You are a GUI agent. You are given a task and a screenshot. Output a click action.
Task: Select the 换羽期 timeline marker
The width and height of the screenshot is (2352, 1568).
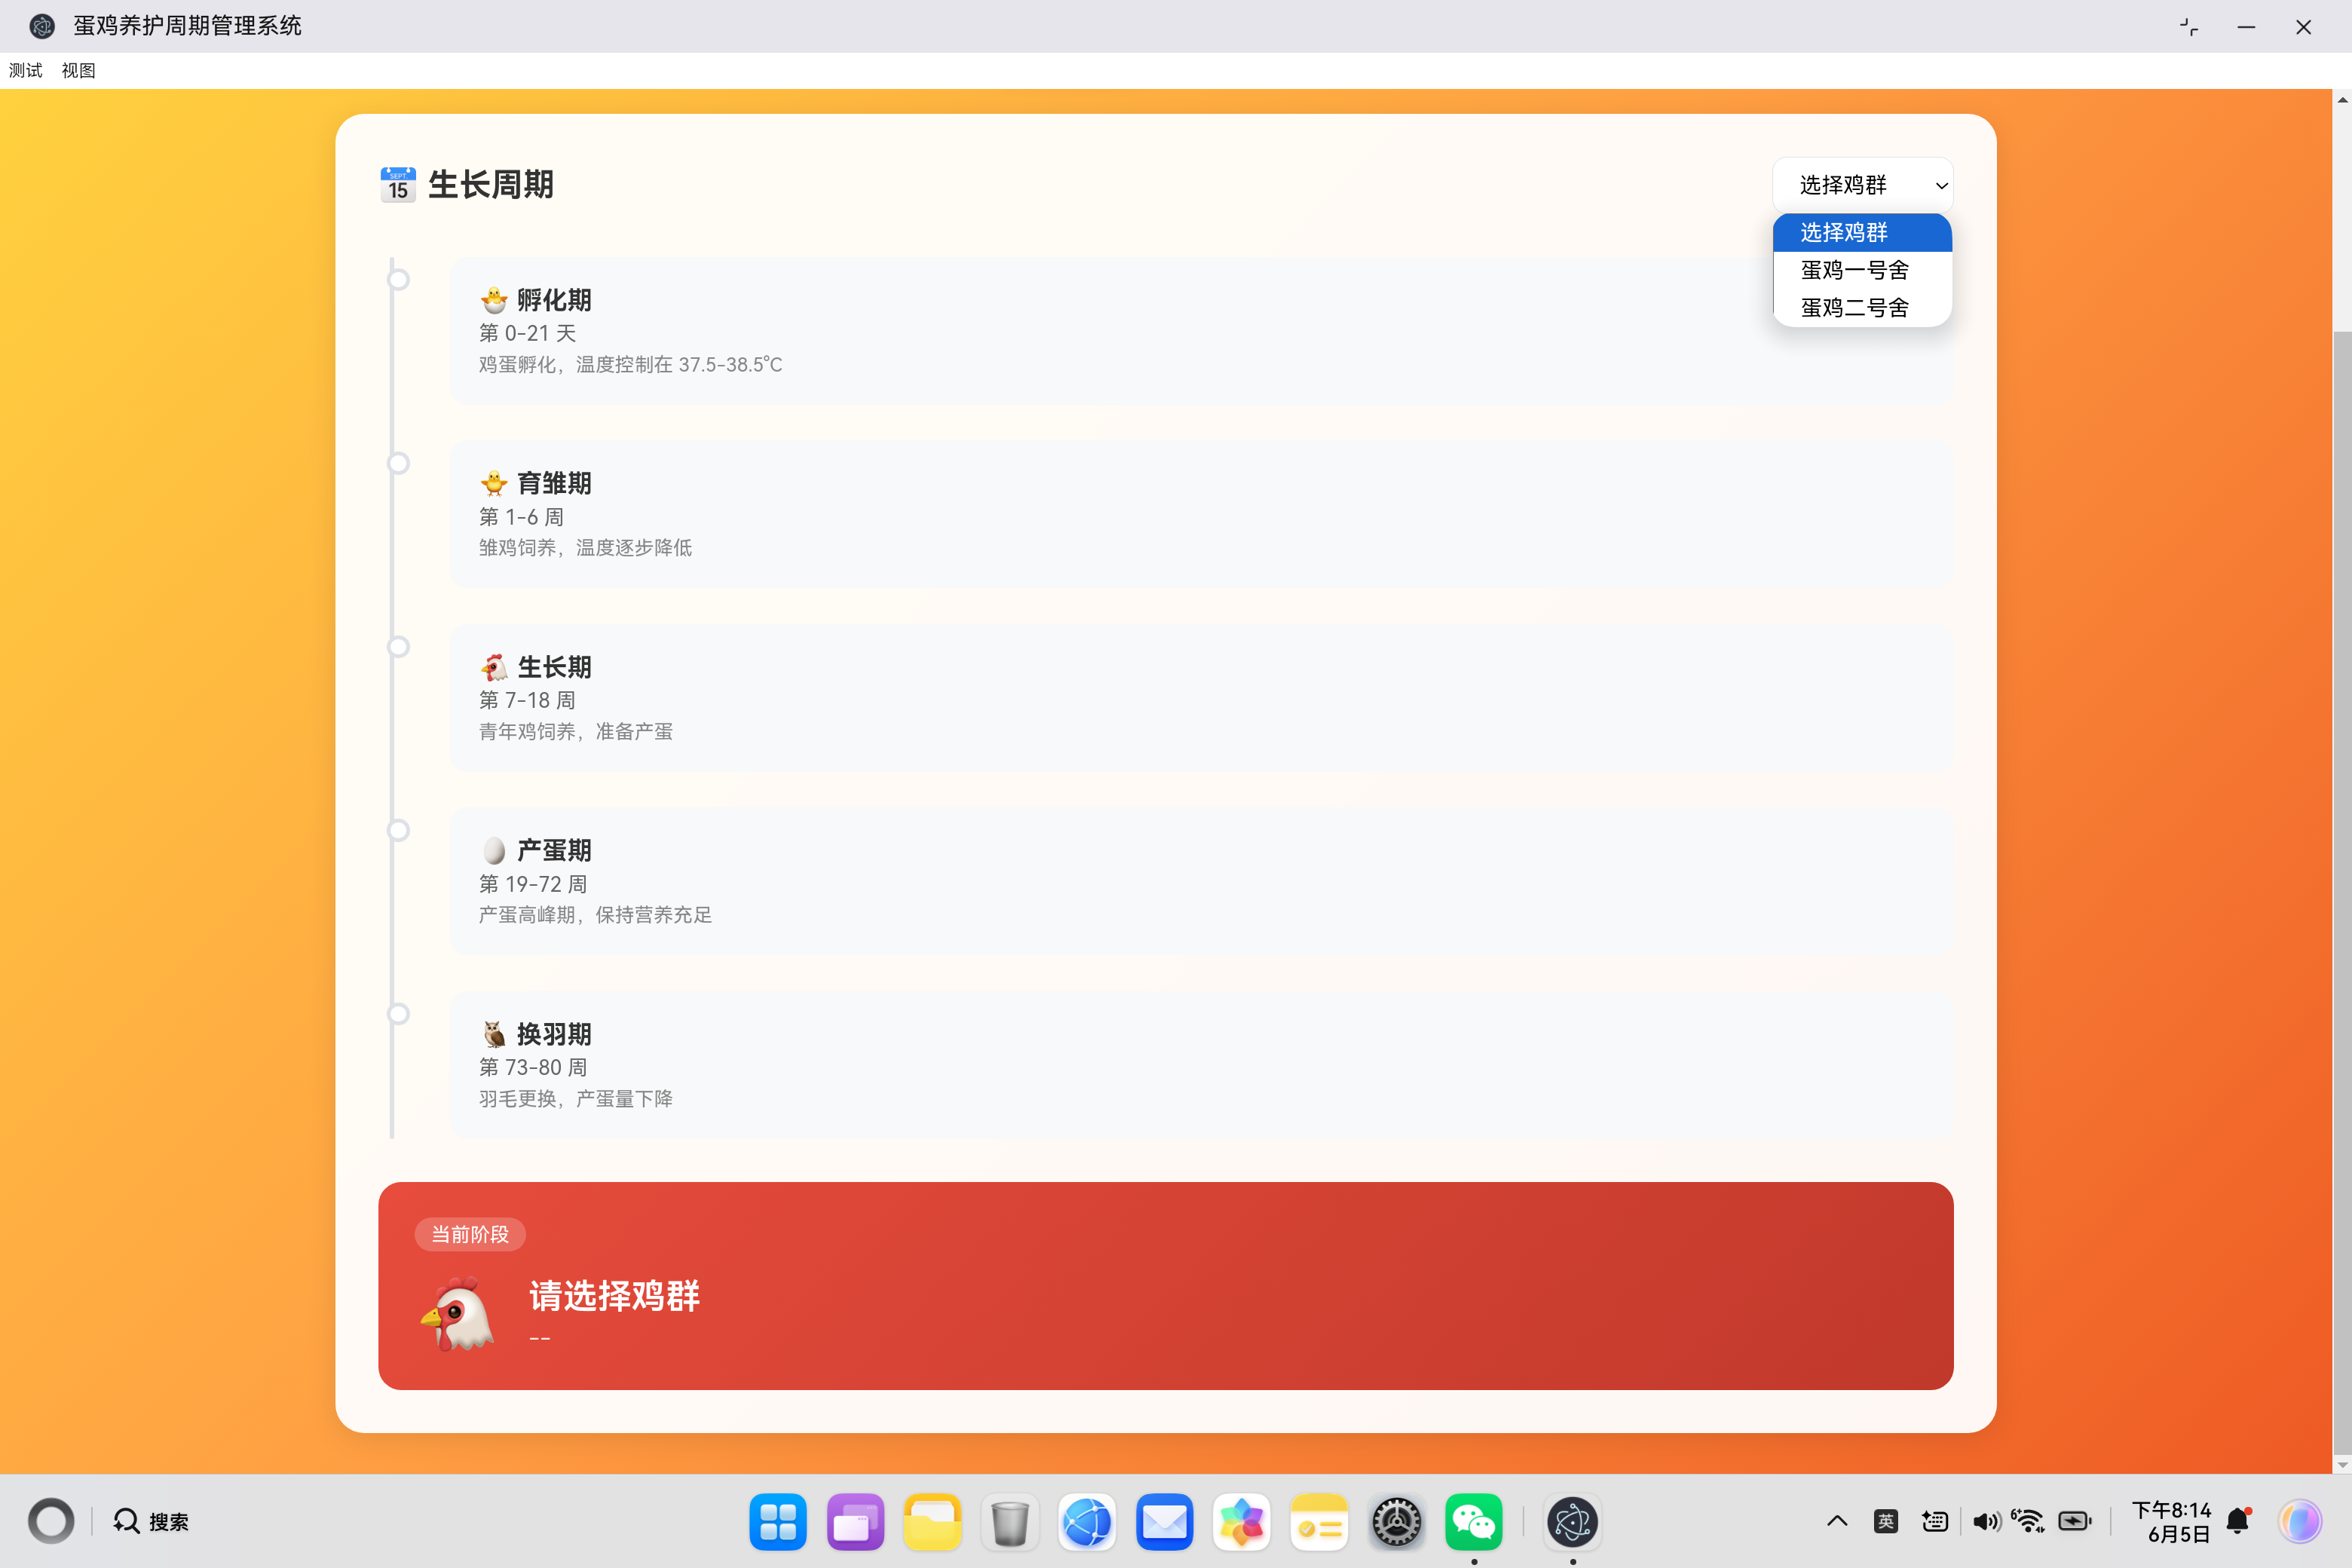[398, 1013]
